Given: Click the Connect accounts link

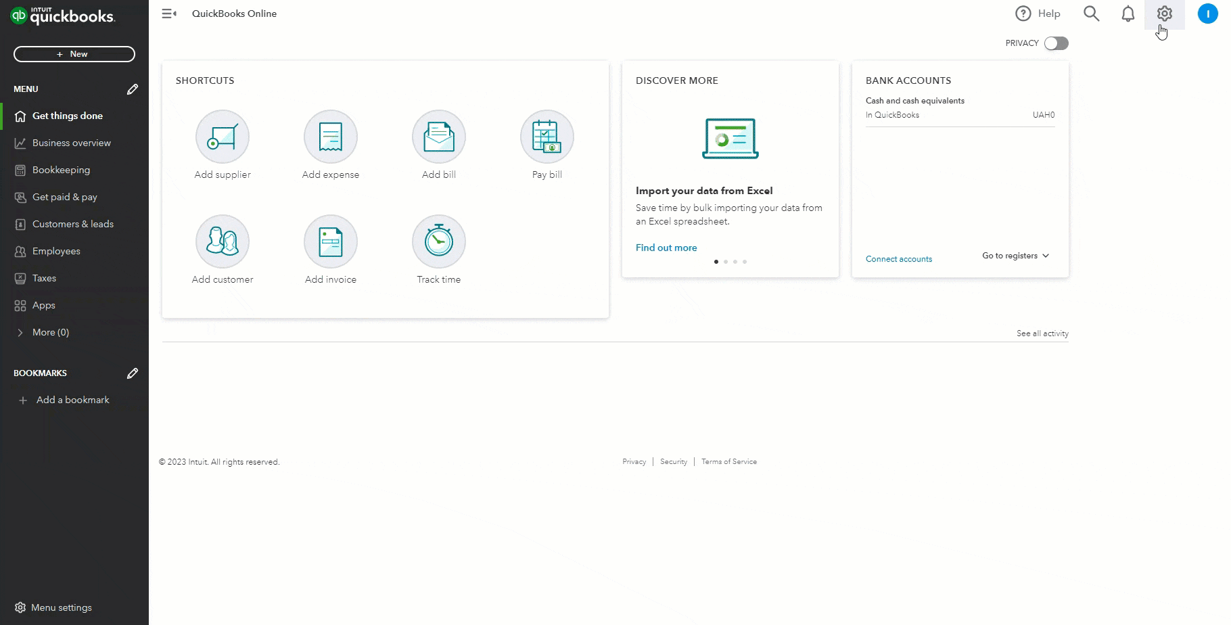Looking at the screenshot, I should (899, 259).
